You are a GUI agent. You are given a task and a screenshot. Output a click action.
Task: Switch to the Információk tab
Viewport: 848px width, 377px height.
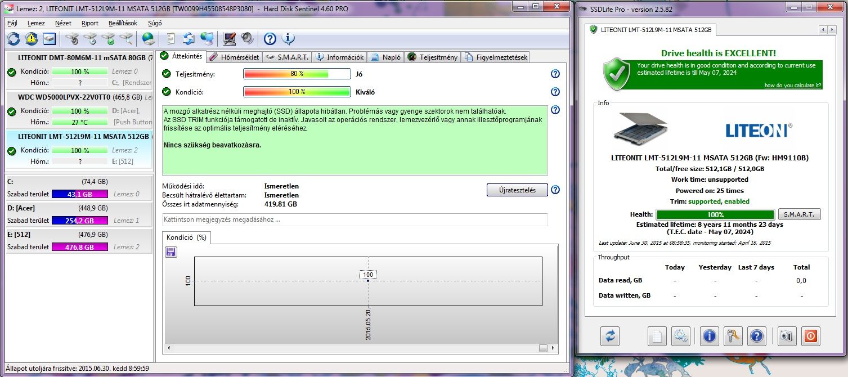[x=340, y=57]
